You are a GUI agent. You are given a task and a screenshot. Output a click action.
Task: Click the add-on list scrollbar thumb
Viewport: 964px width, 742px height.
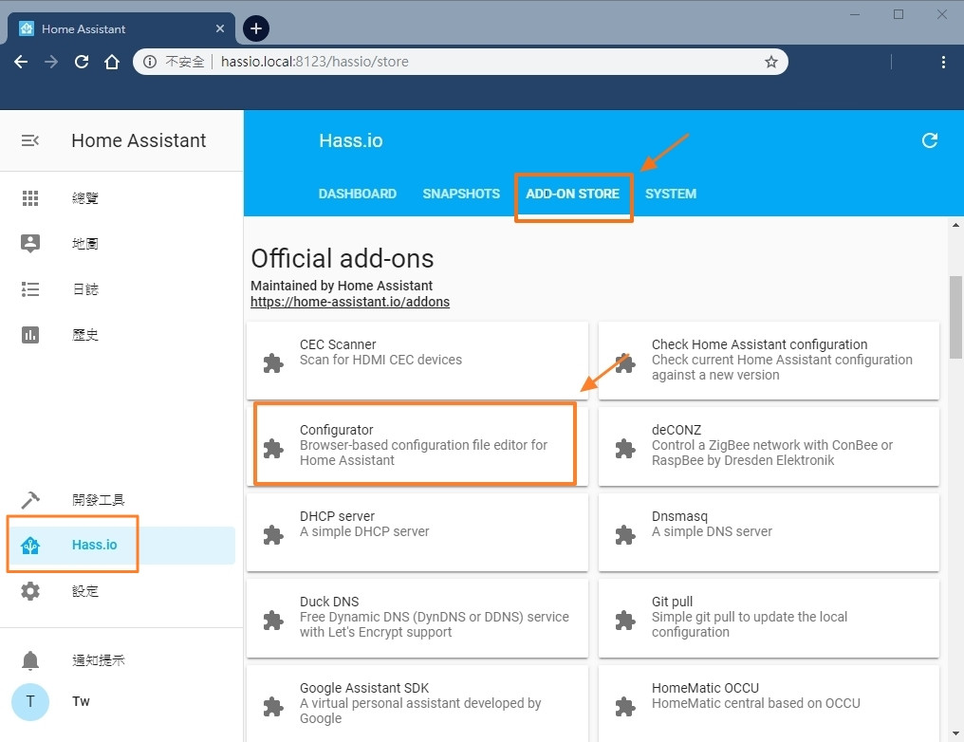tap(955, 317)
